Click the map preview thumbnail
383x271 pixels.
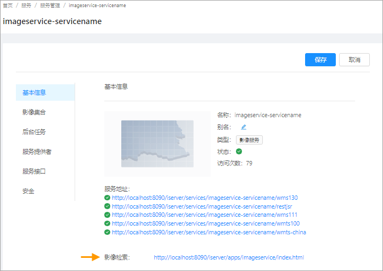click(x=157, y=143)
